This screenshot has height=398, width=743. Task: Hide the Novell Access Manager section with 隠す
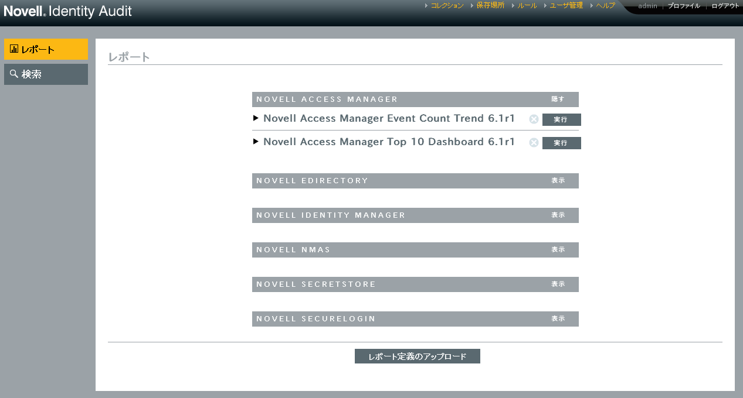pos(558,99)
